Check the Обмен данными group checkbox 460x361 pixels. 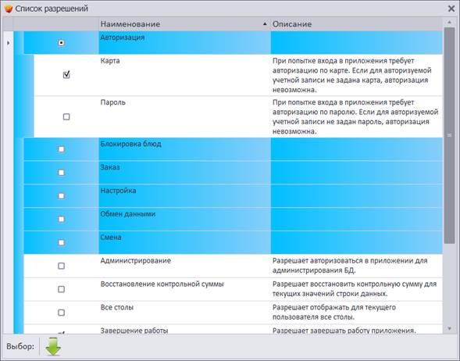[61, 220]
